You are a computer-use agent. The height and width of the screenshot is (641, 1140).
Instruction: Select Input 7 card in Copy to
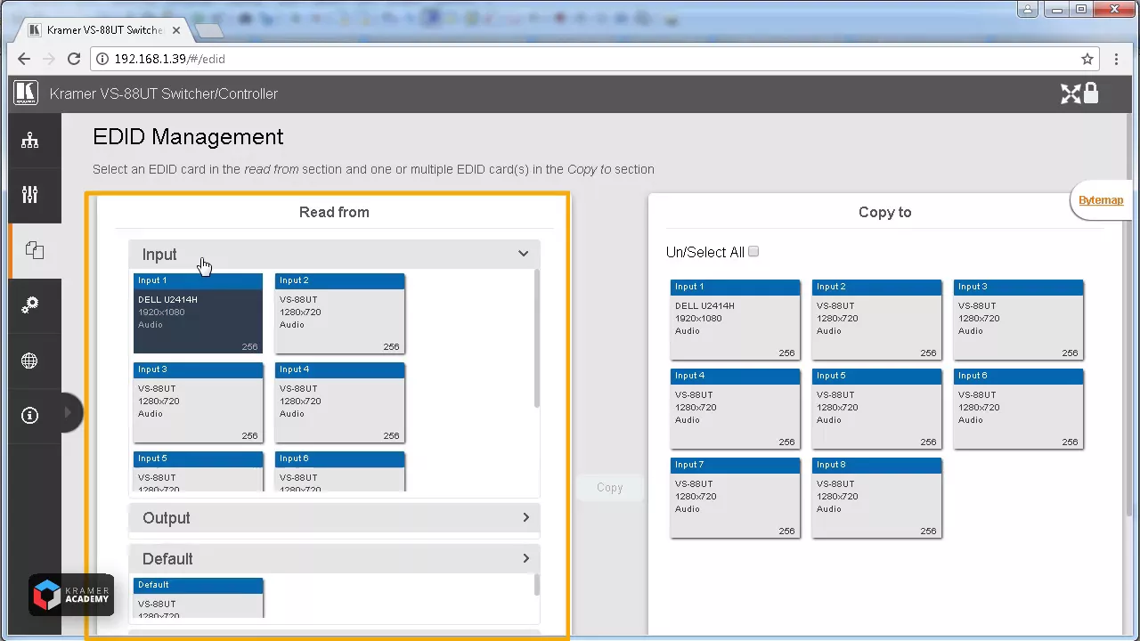click(735, 498)
